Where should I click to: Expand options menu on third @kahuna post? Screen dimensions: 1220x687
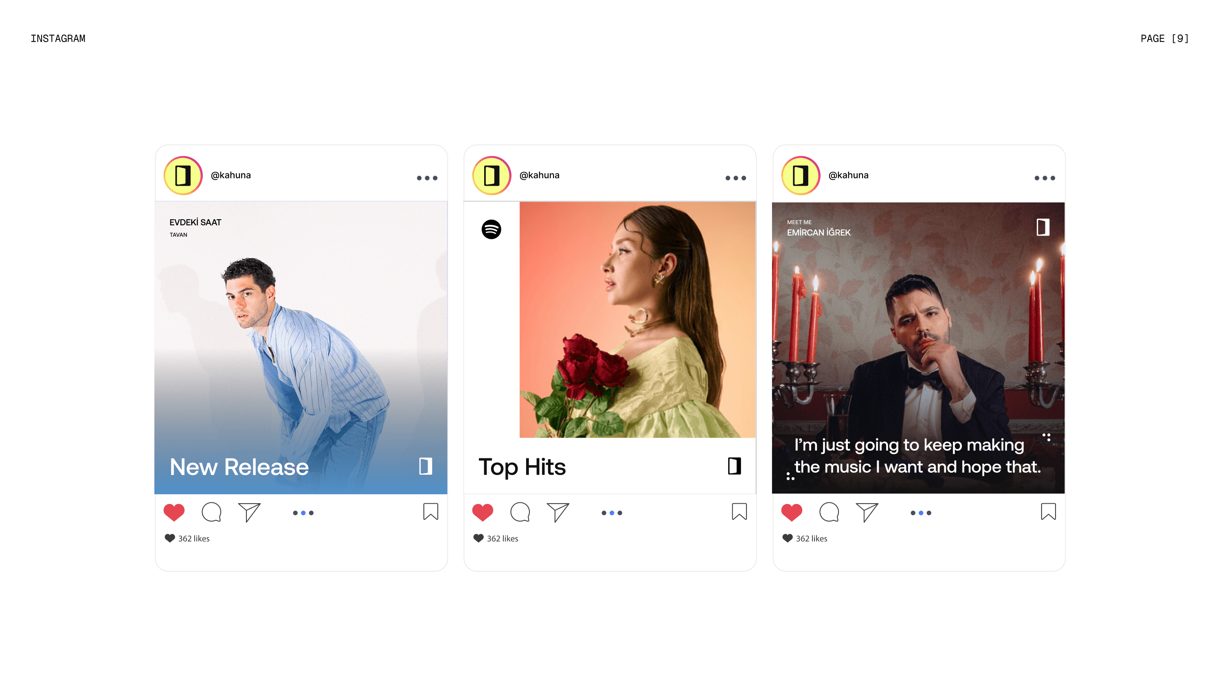1044,178
